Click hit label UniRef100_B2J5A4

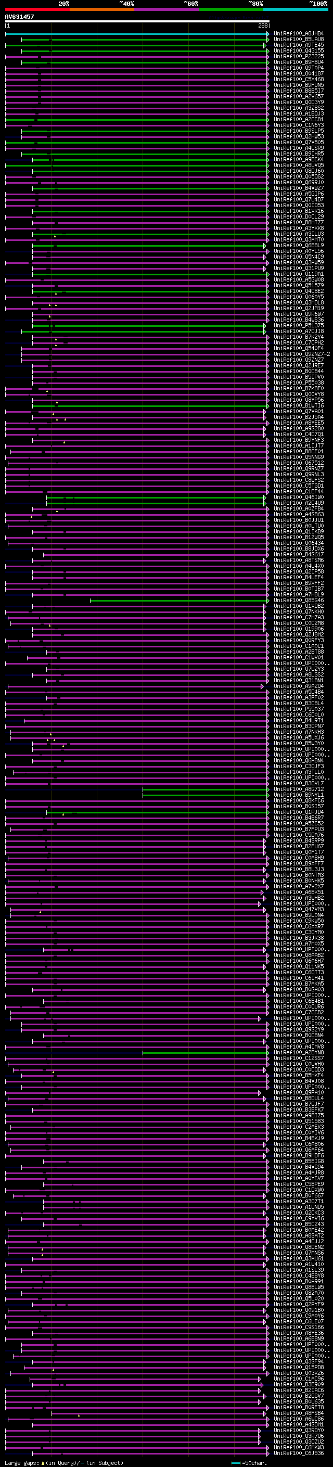299,417
